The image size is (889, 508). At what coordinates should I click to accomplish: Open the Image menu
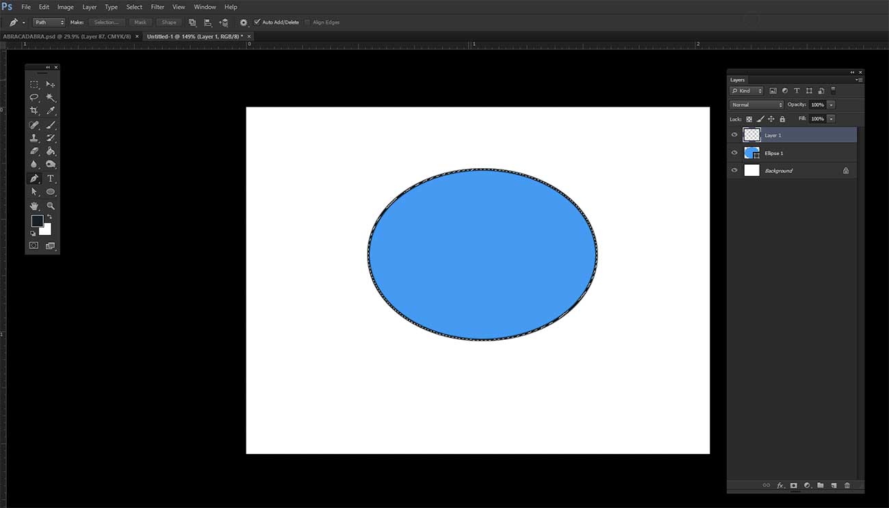click(x=66, y=7)
